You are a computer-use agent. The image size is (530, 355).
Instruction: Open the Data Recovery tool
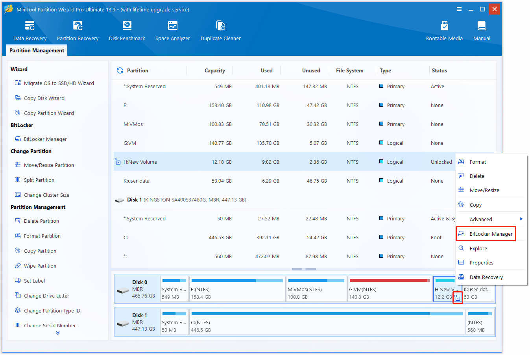pyautogui.click(x=30, y=31)
